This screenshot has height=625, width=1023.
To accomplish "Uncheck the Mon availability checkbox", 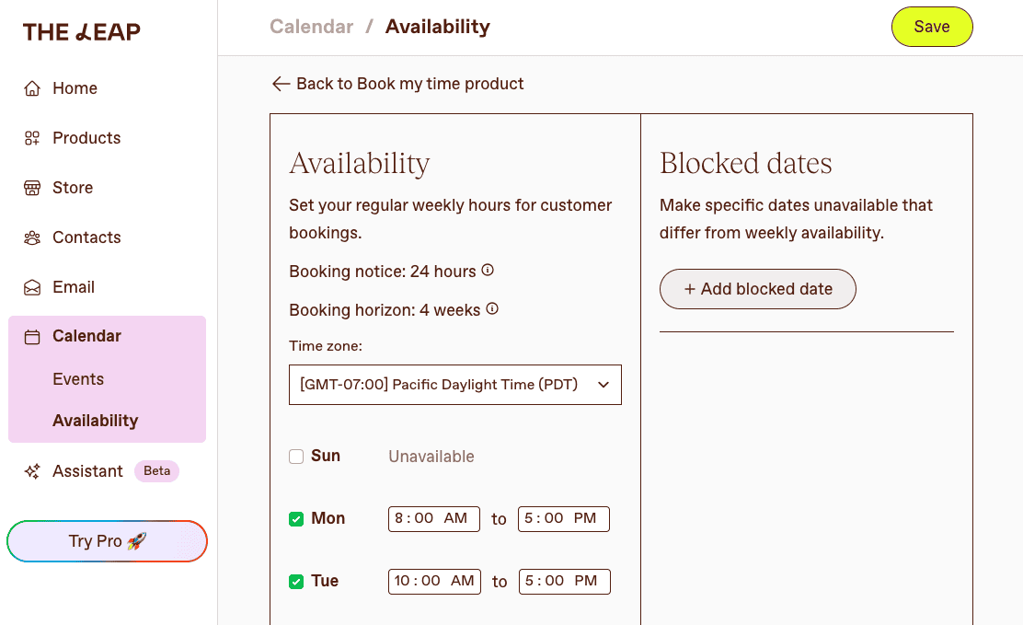I will click(x=296, y=519).
